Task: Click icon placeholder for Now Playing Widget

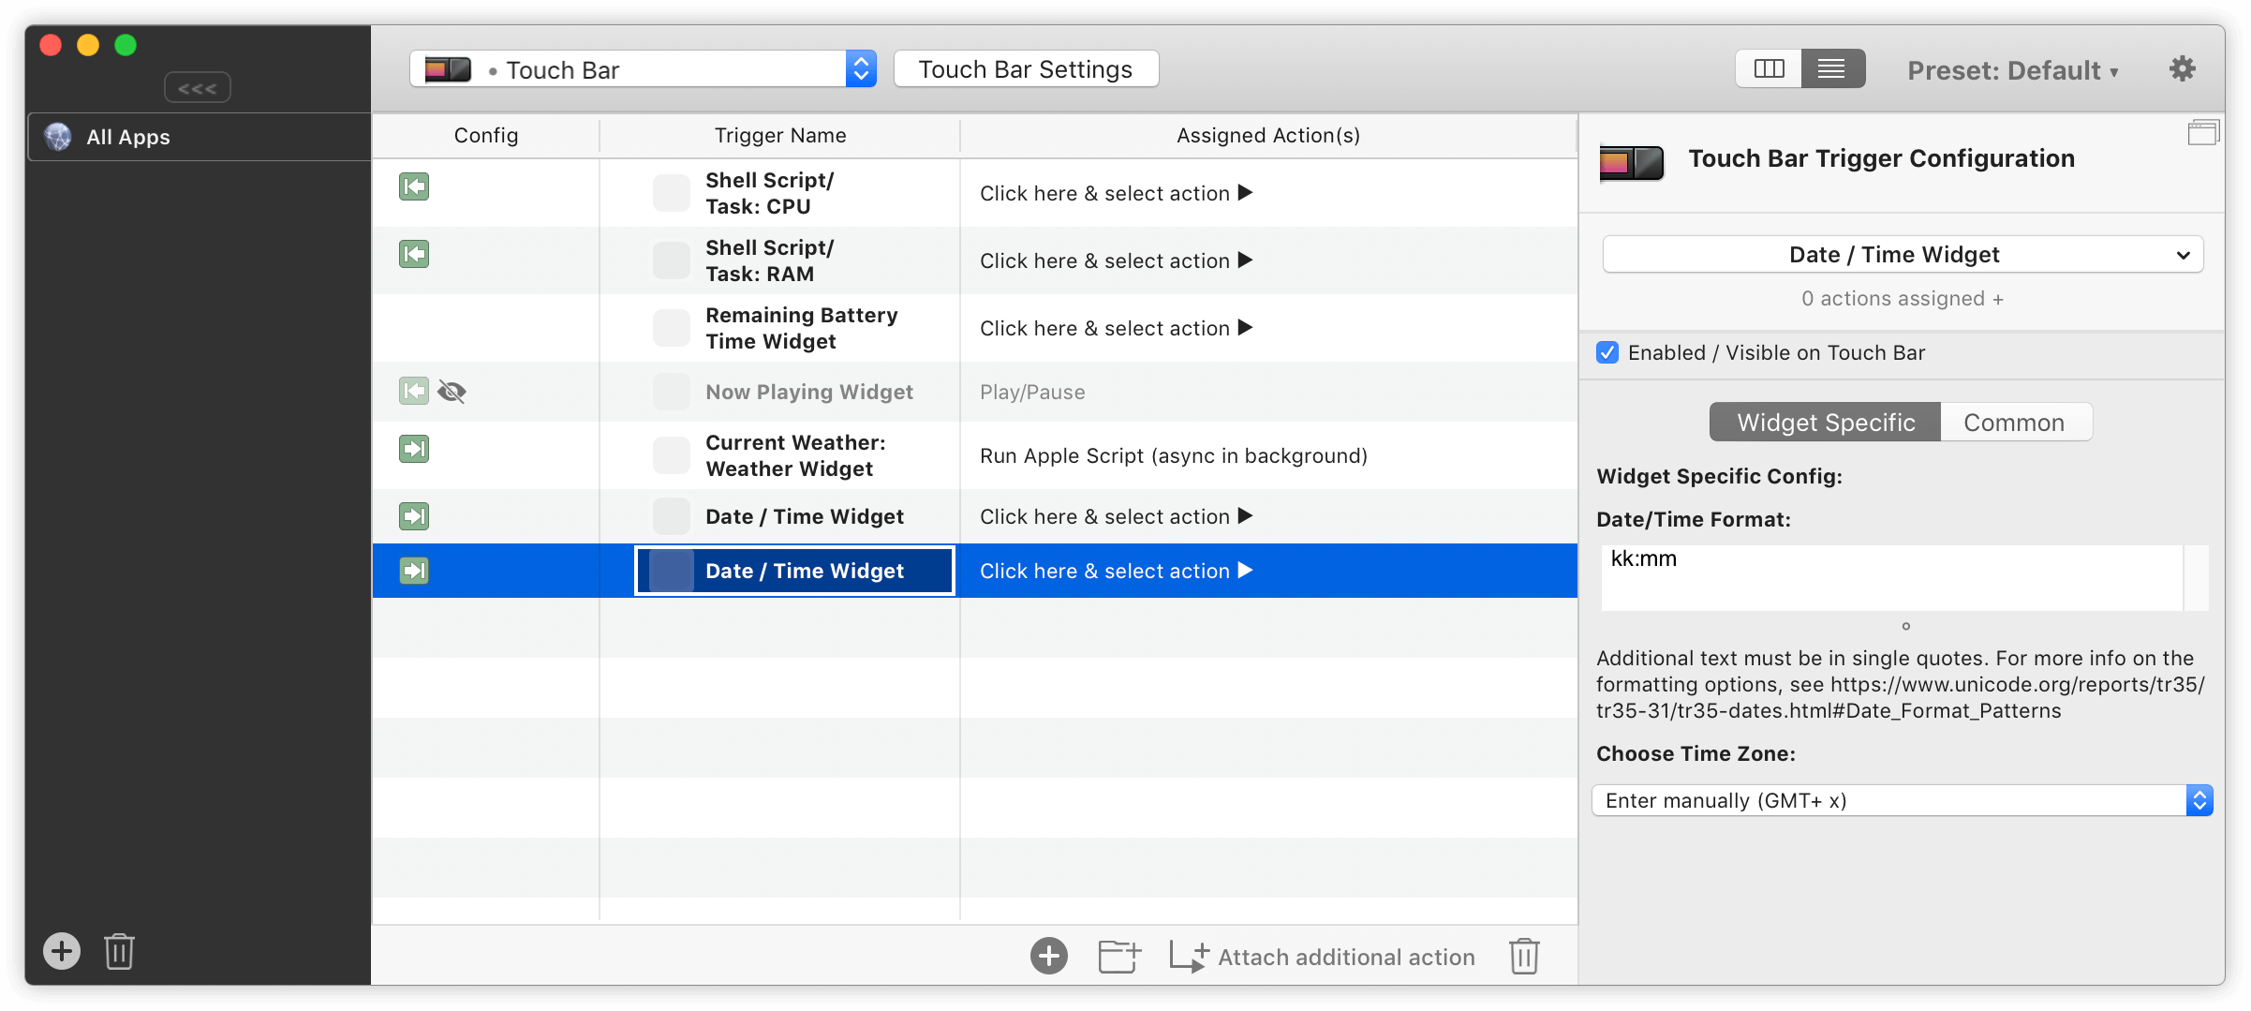Action: point(672,392)
